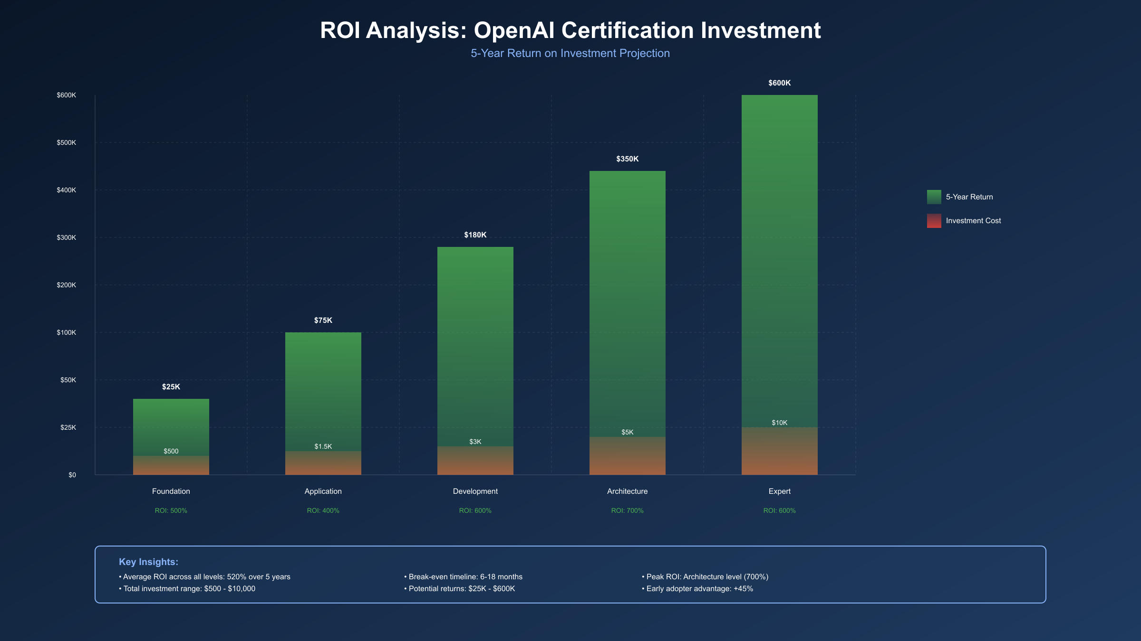Select the Investment Cost legend label
1141x641 pixels.
[973, 221]
